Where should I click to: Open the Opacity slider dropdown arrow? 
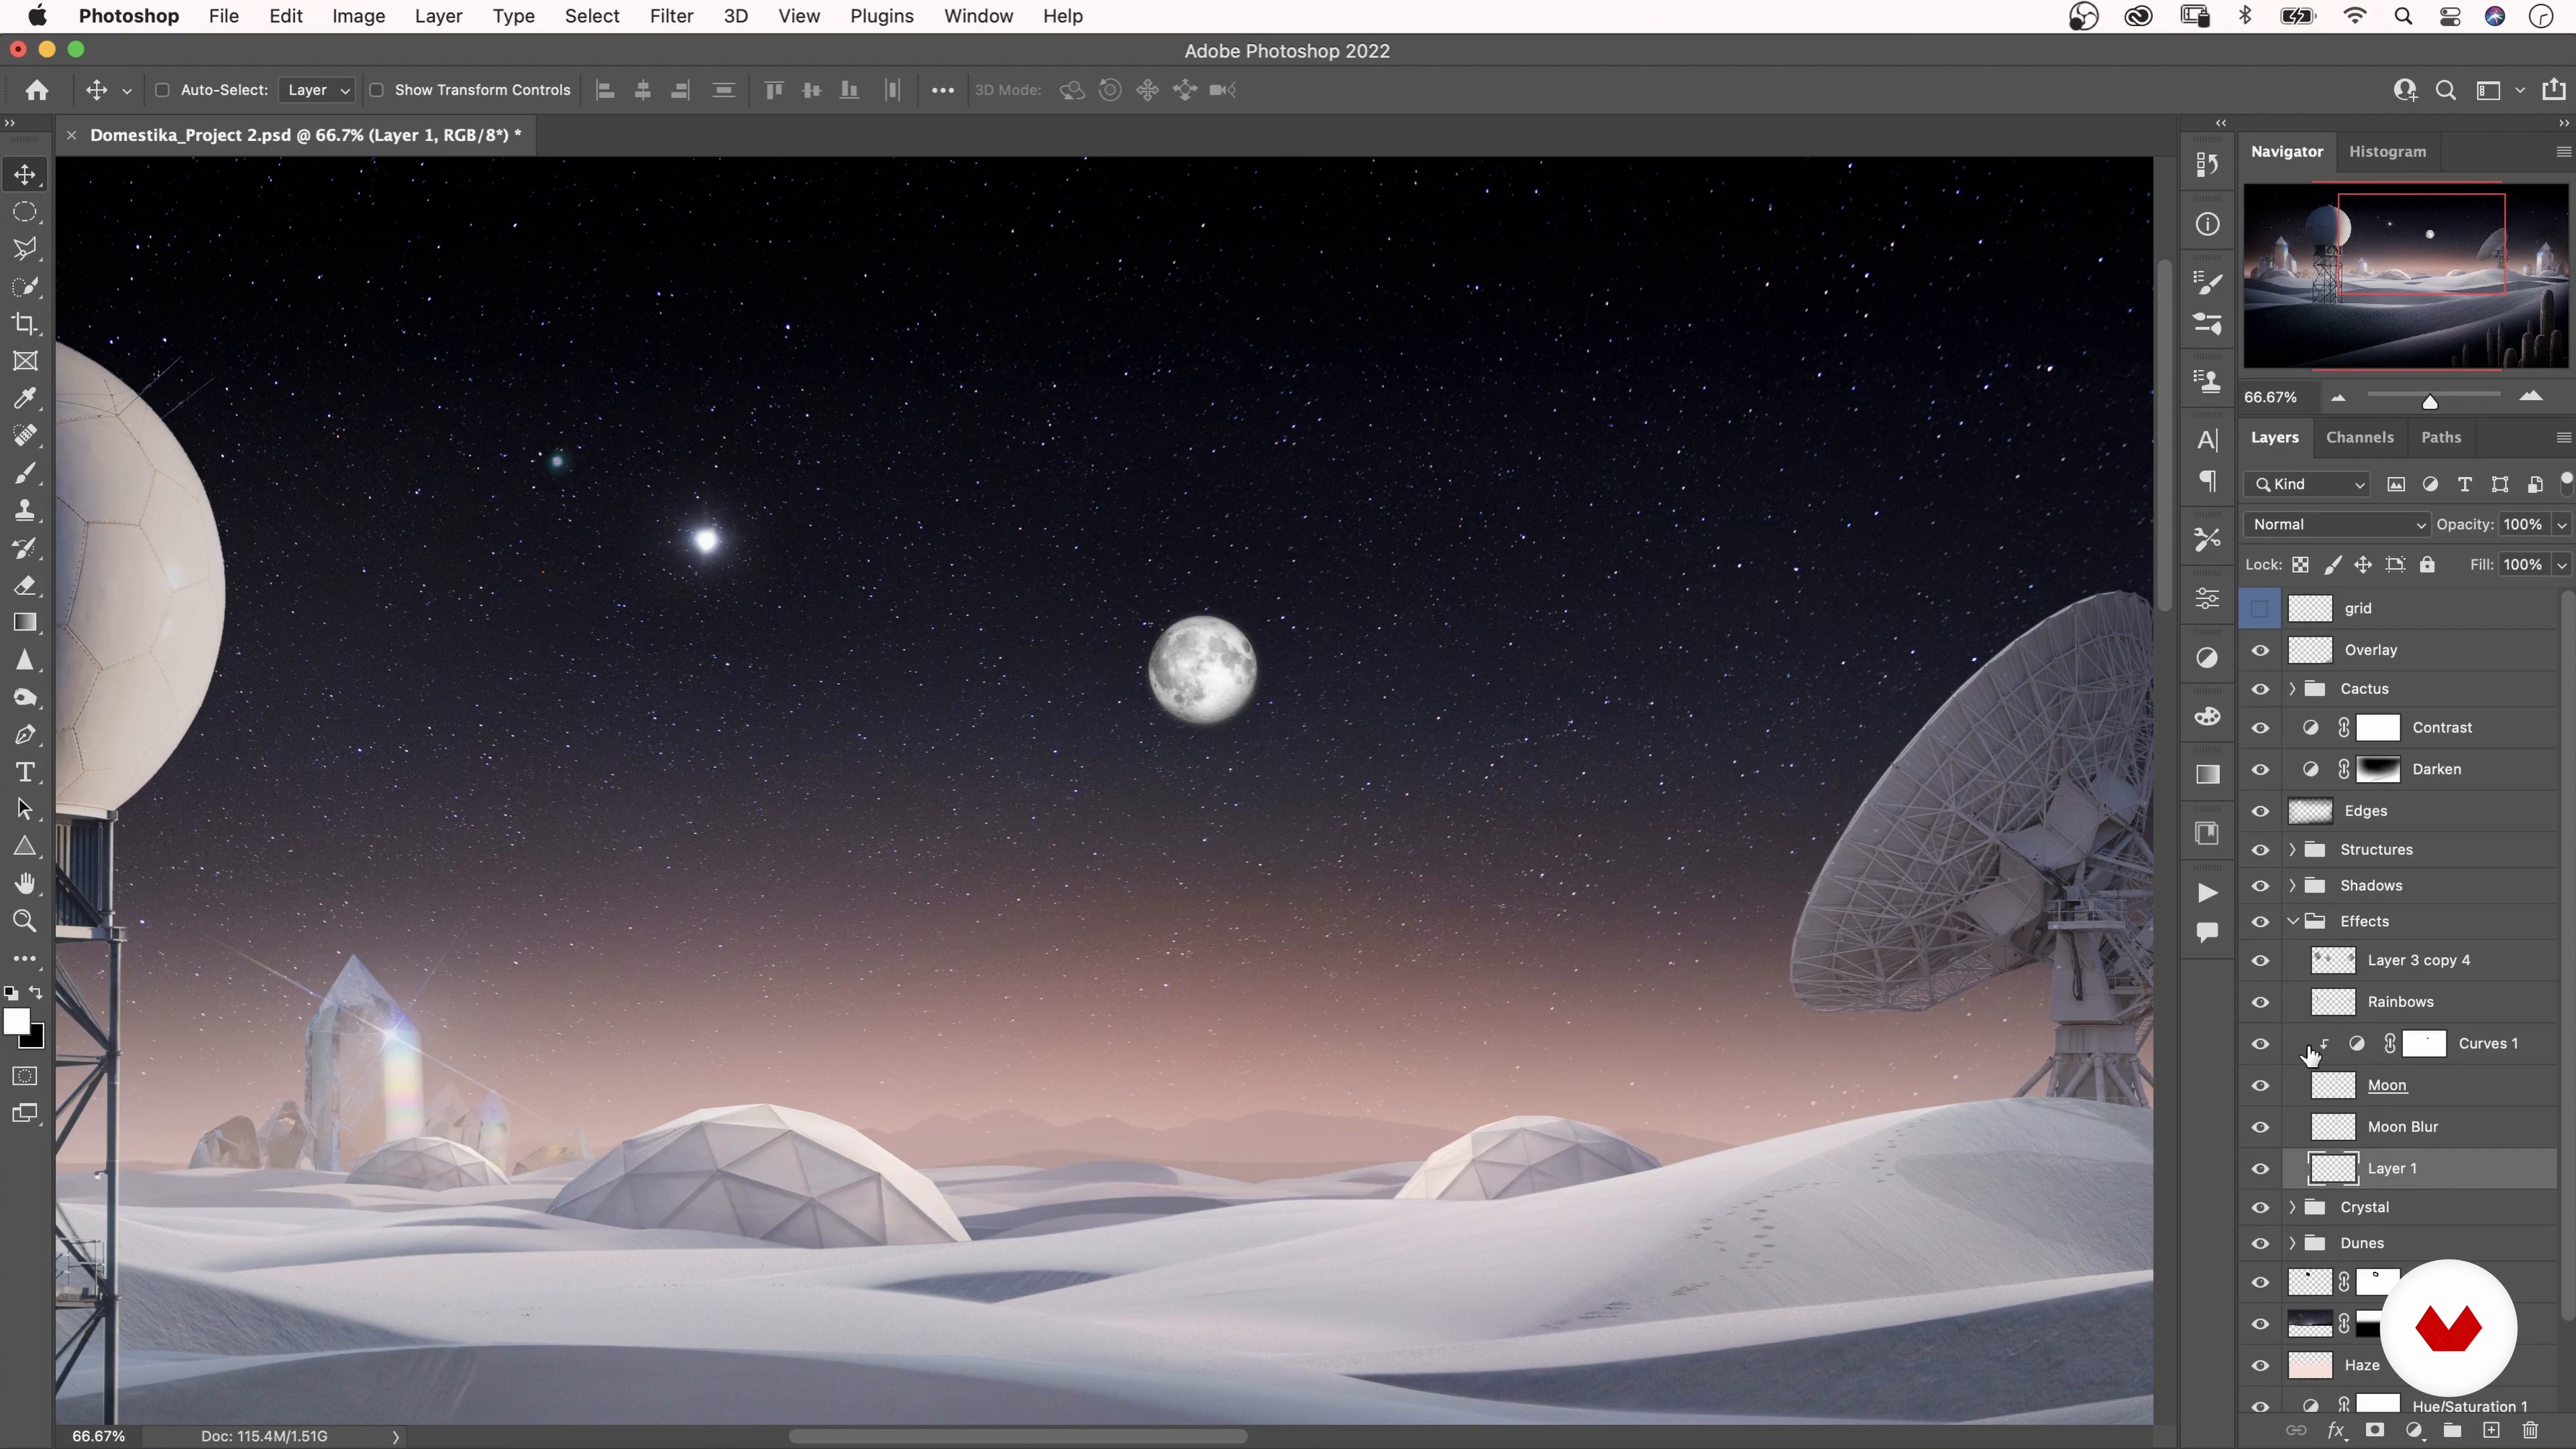pyautogui.click(x=2561, y=525)
